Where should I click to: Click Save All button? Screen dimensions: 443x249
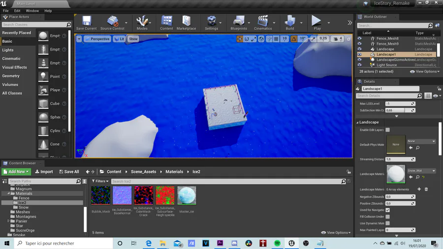69,172
